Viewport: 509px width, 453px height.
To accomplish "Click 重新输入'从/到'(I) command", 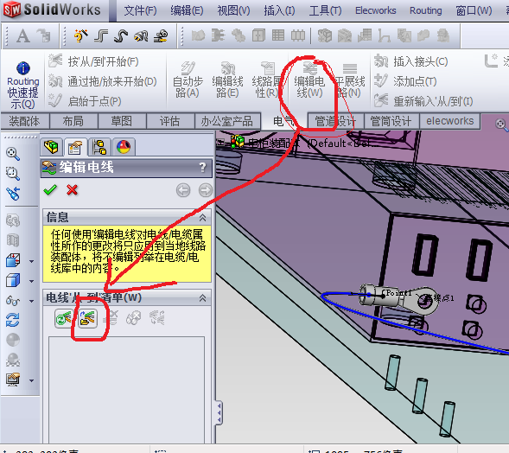I will tap(423, 101).
